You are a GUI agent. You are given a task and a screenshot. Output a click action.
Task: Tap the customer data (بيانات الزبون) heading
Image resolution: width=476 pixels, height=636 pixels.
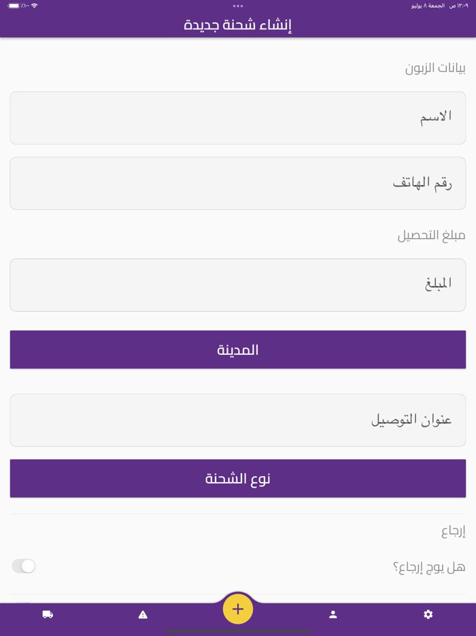(435, 68)
